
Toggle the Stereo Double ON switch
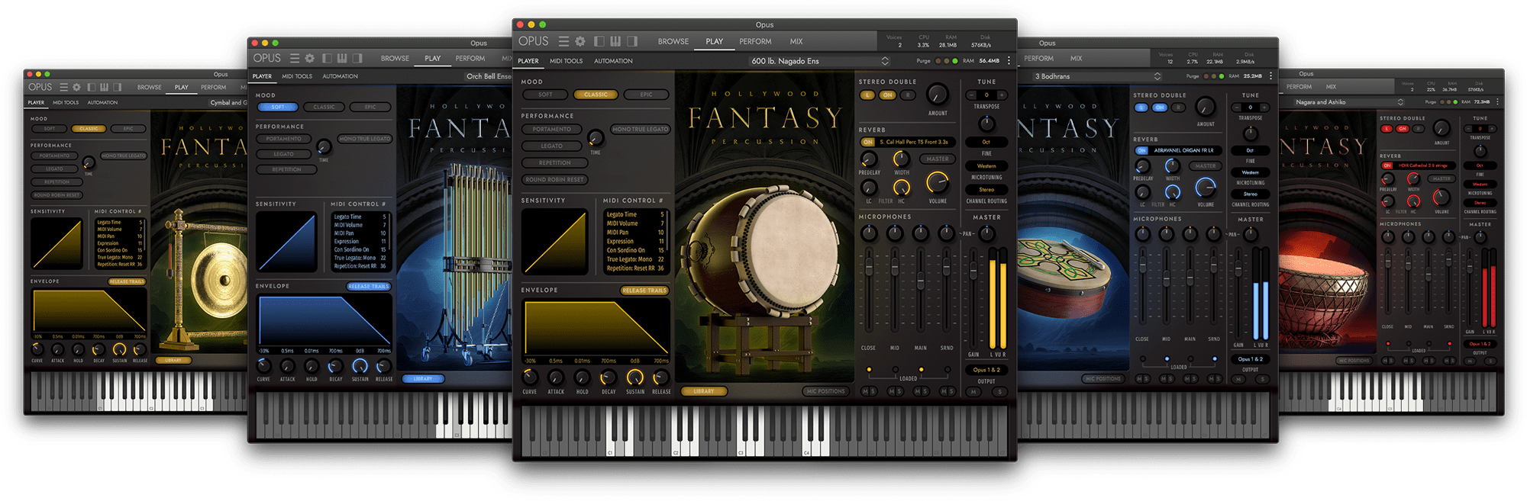887,95
